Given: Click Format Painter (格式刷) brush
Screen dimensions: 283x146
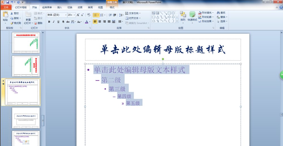Looking at the screenshot, I should 16,23.
